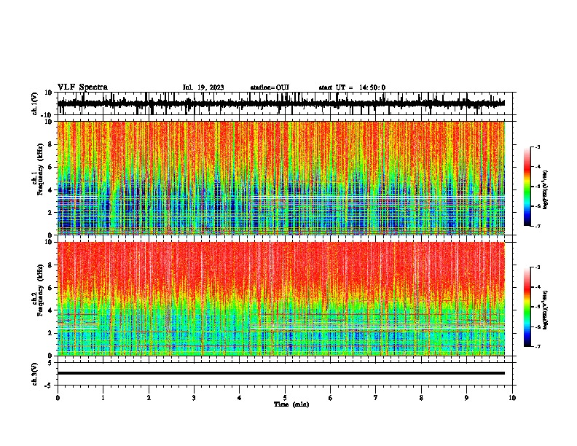577x446 pixels.
Task: Click the ch.2 spectrogram color scale bar
Action: point(527,307)
